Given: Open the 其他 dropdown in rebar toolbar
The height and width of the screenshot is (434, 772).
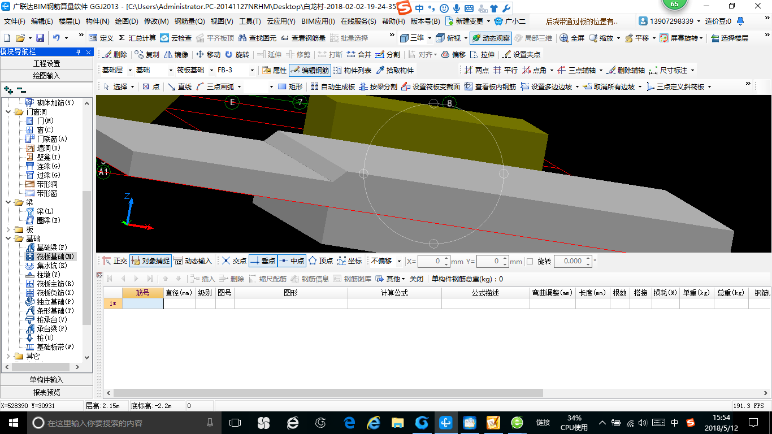Looking at the screenshot, I should [391, 279].
